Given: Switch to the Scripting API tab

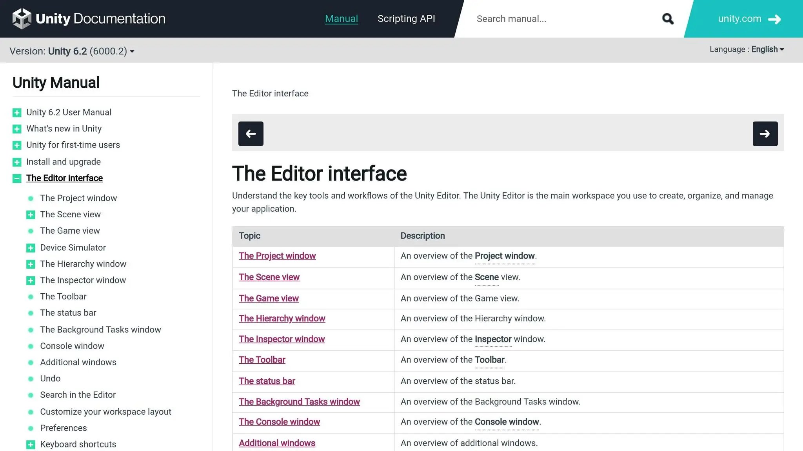Looking at the screenshot, I should pos(406,19).
